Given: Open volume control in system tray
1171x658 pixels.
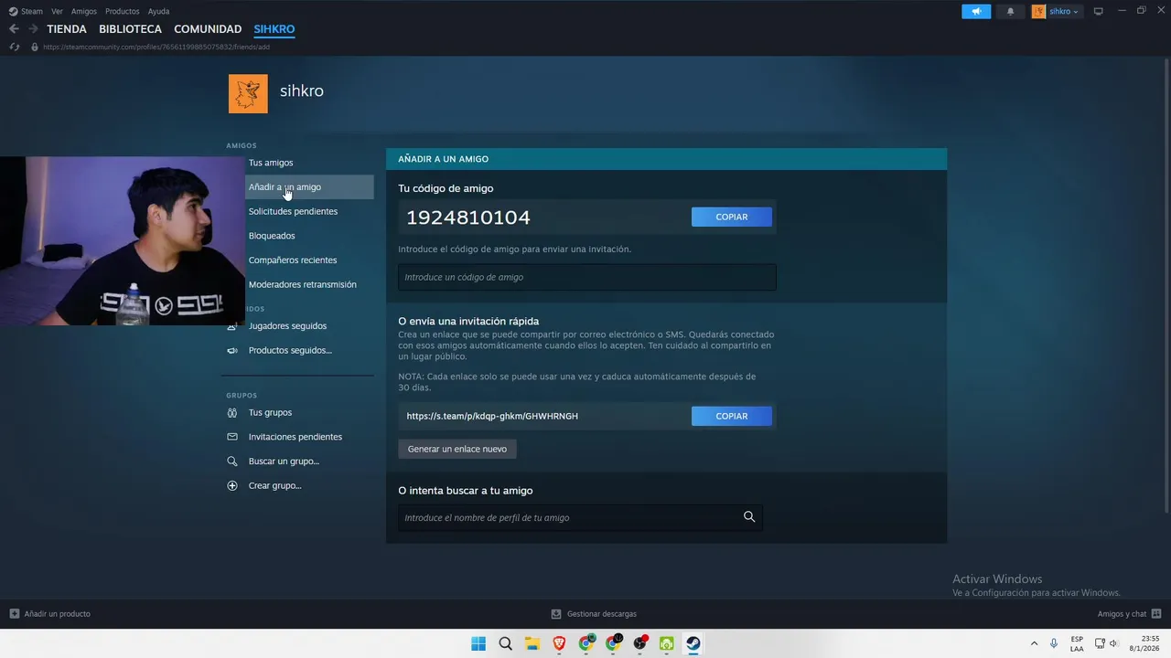Looking at the screenshot, I should pos(1113,643).
